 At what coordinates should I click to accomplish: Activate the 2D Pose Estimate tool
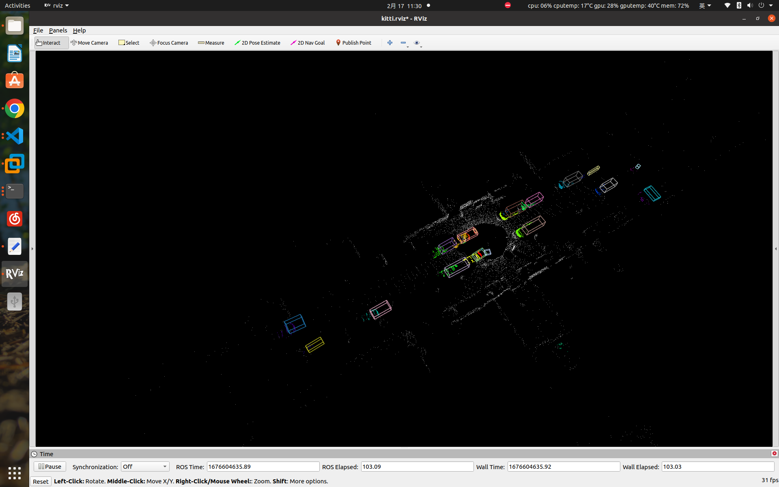click(x=257, y=43)
